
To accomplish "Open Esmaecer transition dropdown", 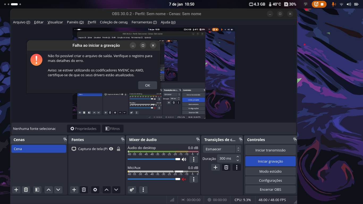I will click(222, 149).
